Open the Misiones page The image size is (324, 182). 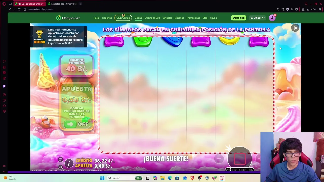click(179, 18)
